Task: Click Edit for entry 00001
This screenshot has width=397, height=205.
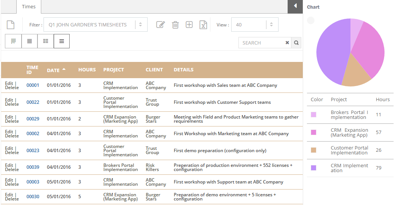Action: (9, 83)
